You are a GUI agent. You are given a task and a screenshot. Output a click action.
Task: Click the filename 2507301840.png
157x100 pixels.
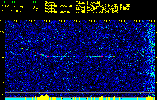[x=13, y=6]
